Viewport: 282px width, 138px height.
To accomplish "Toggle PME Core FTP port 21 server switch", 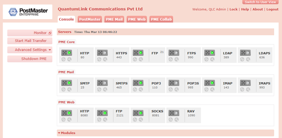I will 138,53.
